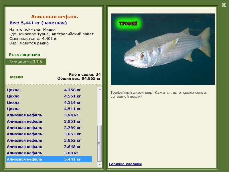Screen dimensions: 229x172
Task: Click the Алмазная кефаль title heading
Action: point(54,17)
